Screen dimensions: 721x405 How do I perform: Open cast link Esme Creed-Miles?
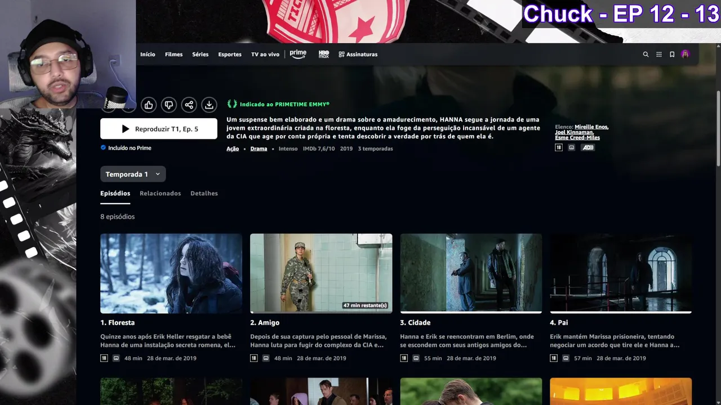pos(577,138)
